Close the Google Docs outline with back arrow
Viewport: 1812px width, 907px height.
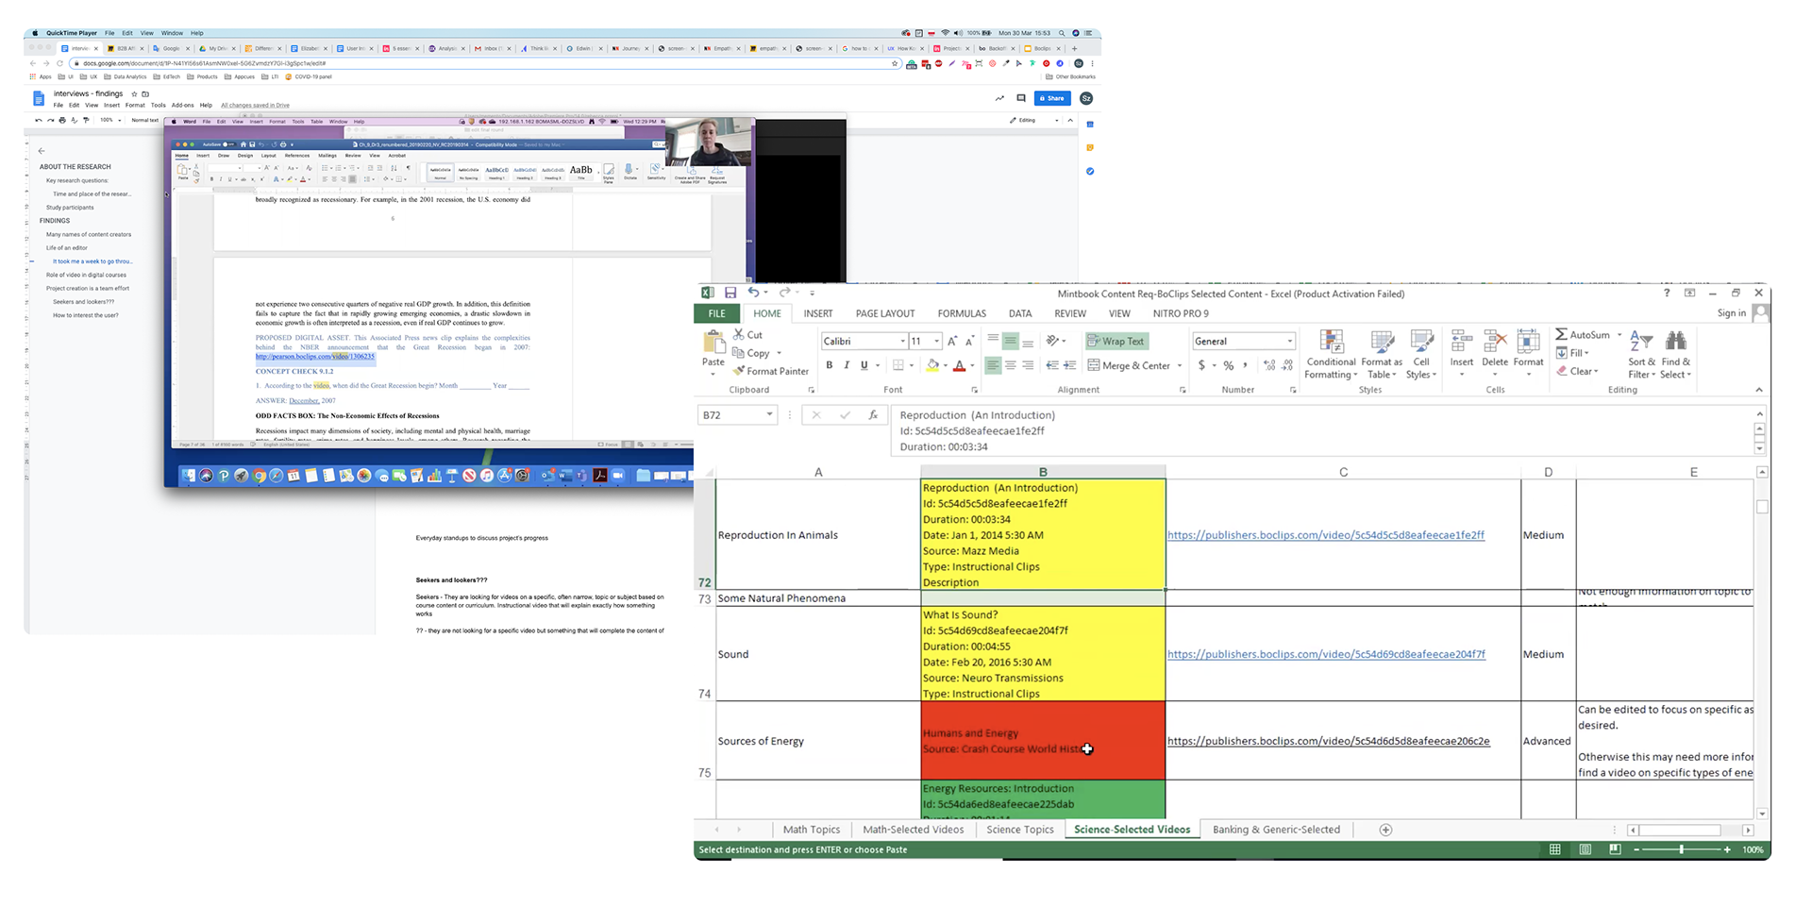42,150
